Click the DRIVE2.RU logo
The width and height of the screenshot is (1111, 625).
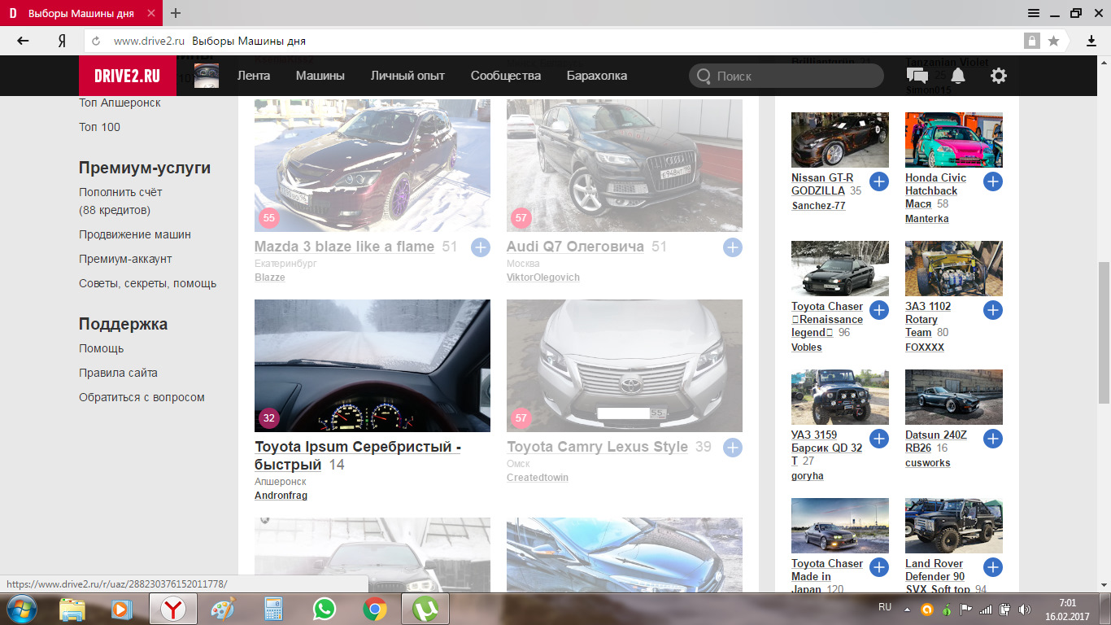click(x=127, y=76)
